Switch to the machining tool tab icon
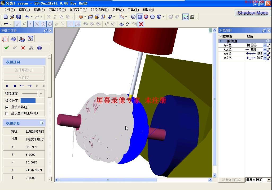The image size is (272, 190). (x=22, y=39)
